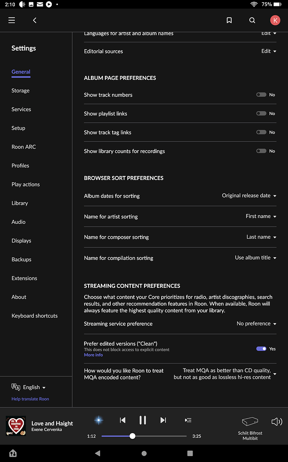Open the play queue icon
This screenshot has width=288, height=462.
click(188, 420)
